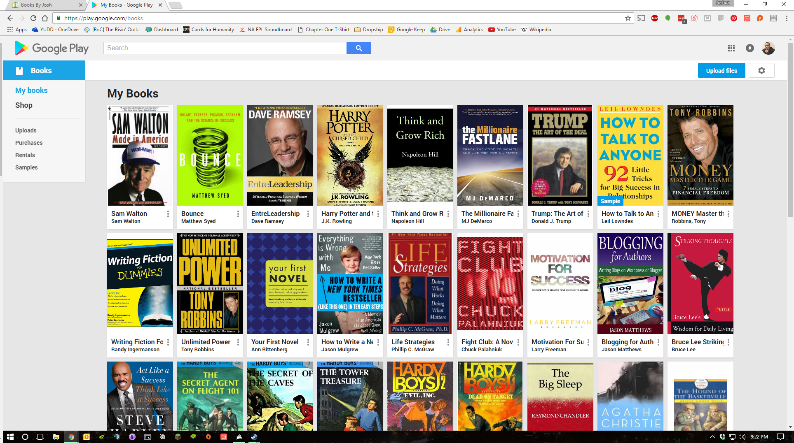Click the Google Play search field
Screen dimensions: 794x443
coord(225,48)
